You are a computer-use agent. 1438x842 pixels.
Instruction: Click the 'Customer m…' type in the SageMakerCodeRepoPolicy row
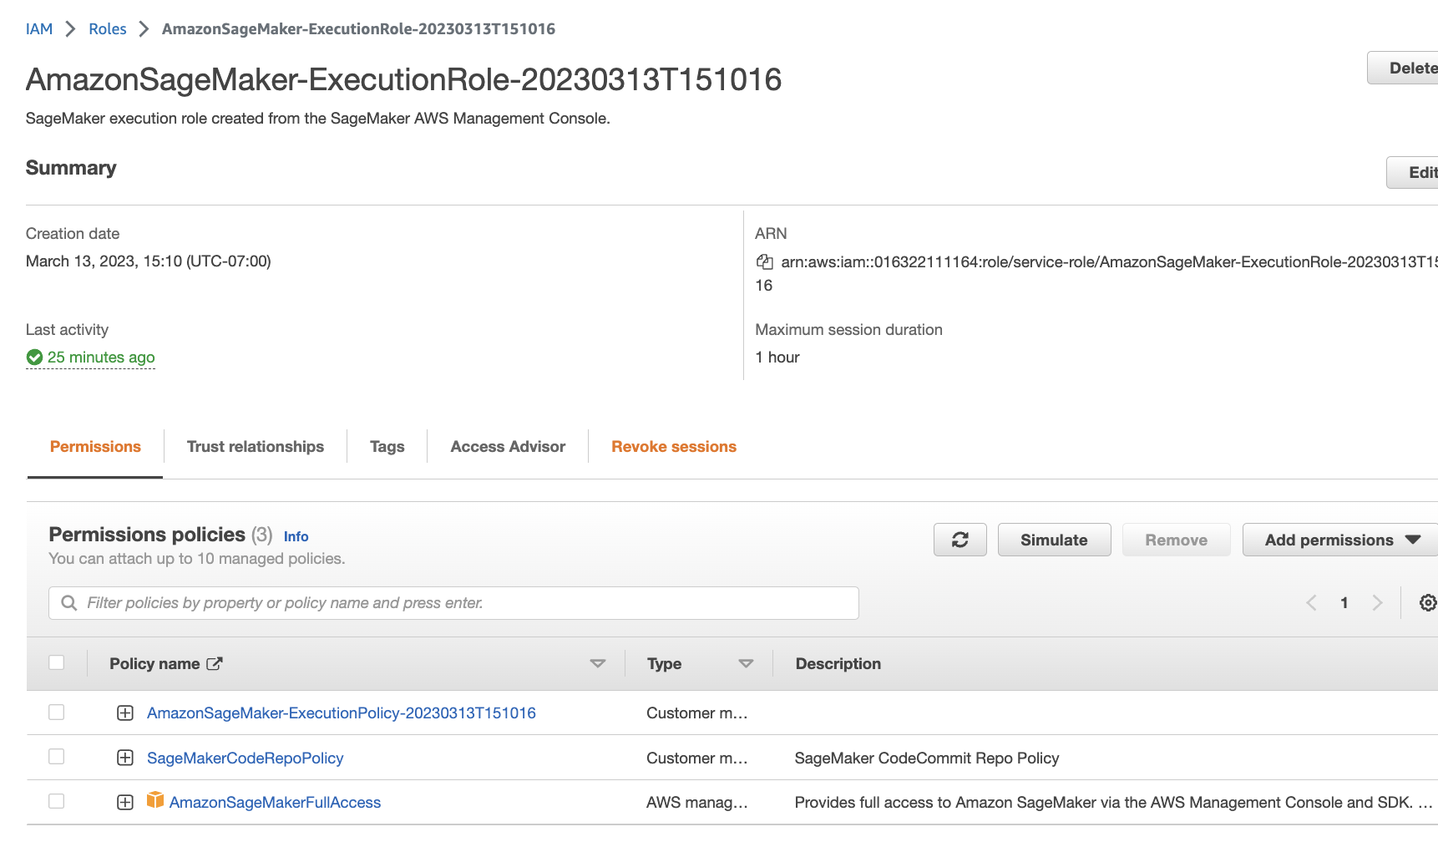697,758
